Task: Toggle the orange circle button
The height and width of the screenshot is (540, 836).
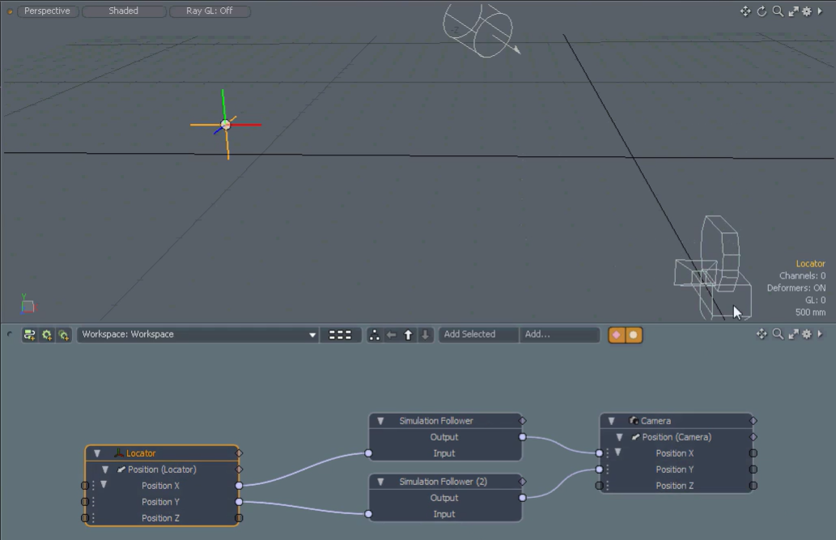Action: (x=634, y=334)
